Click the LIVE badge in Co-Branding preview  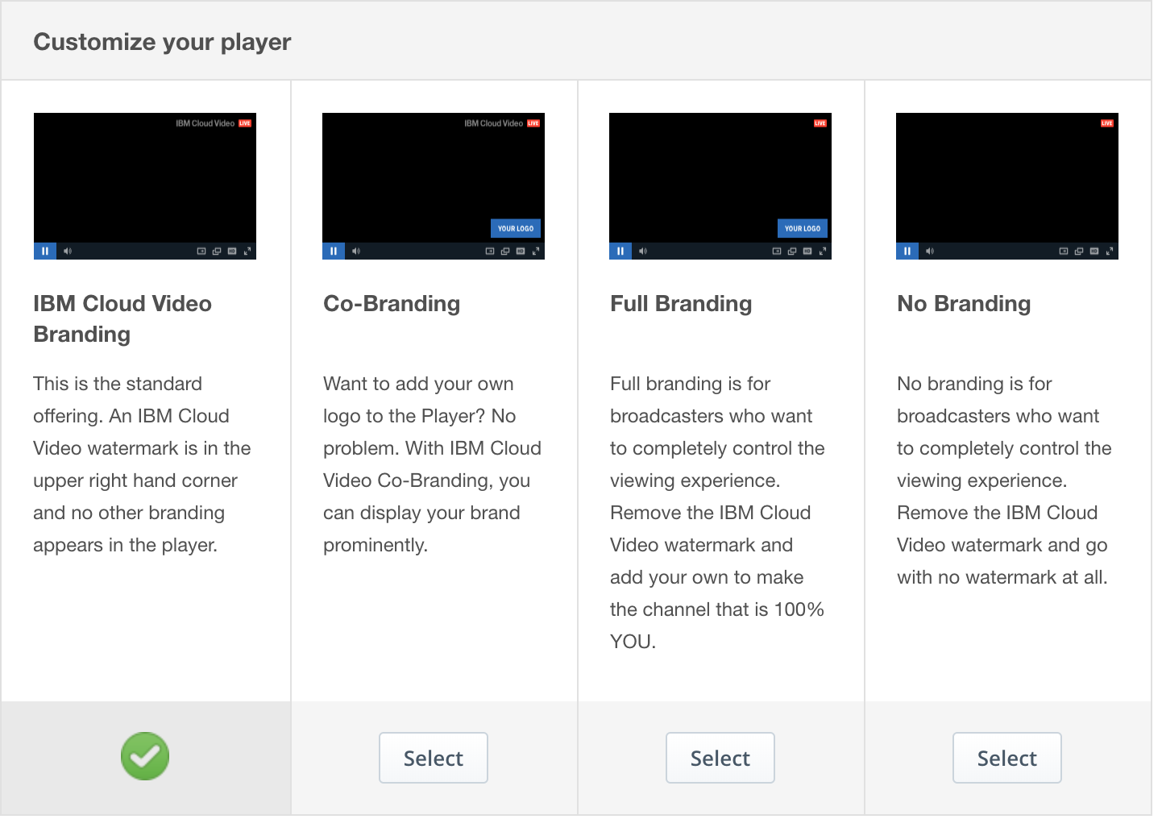click(x=533, y=123)
